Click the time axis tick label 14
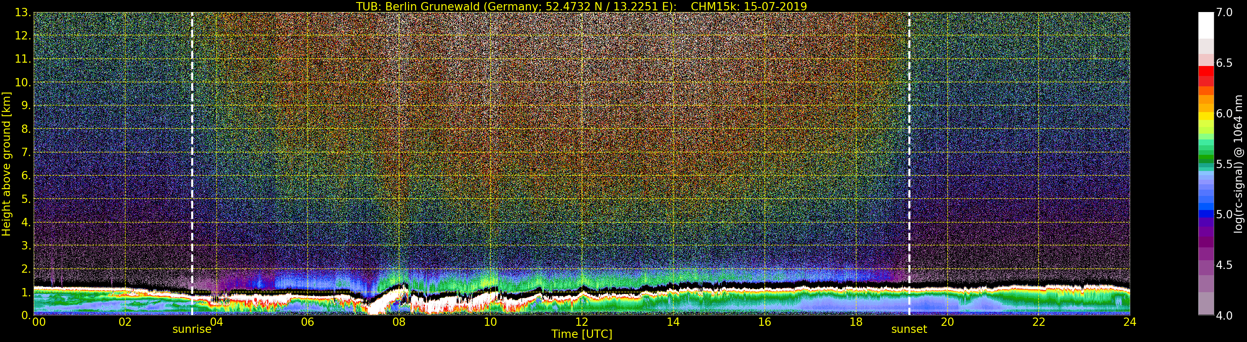The image size is (1247, 342). [673, 322]
